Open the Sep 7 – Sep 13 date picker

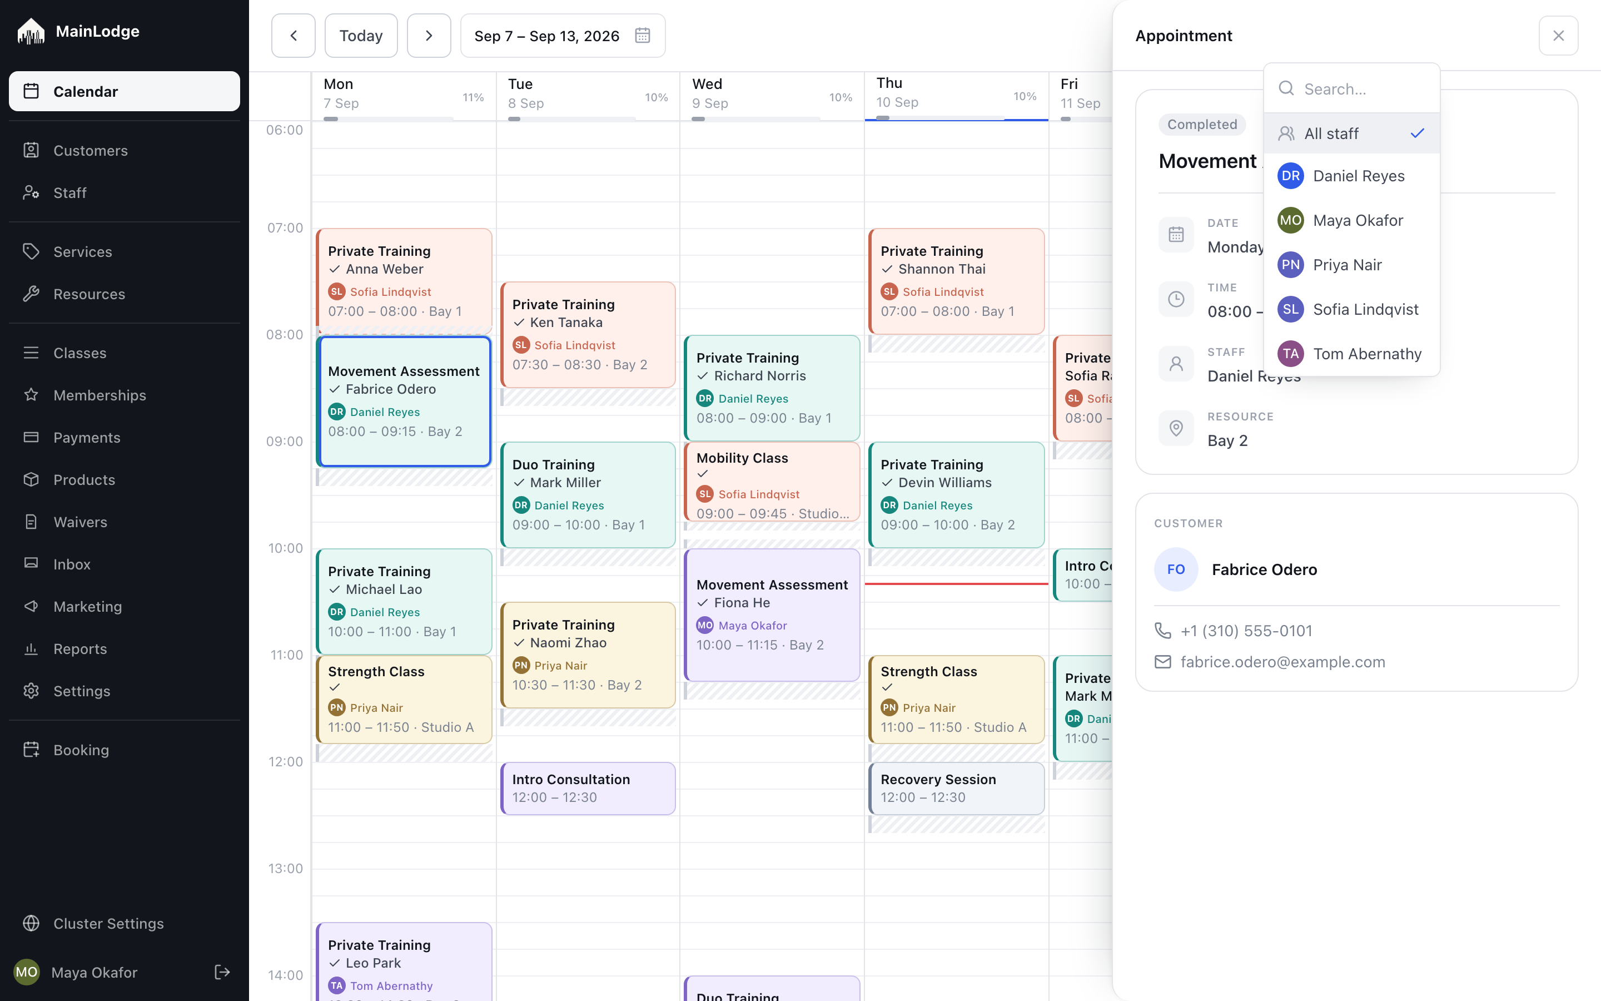click(x=563, y=36)
